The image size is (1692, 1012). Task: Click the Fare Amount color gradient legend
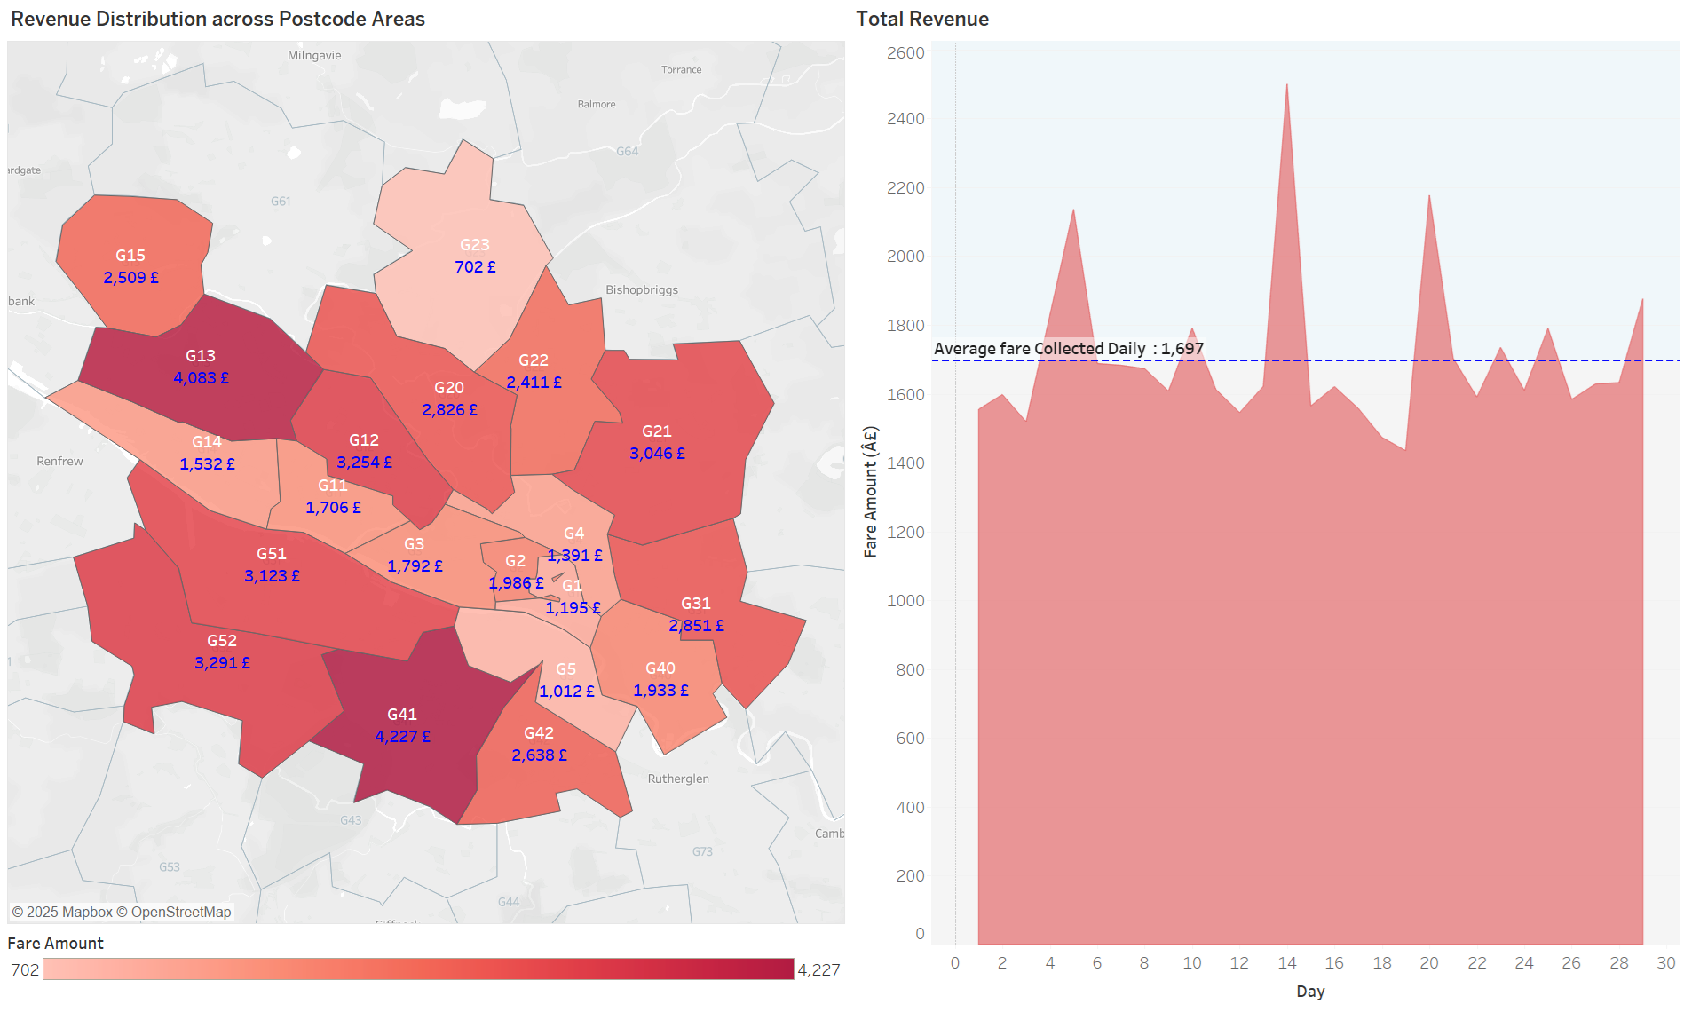click(x=418, y=969)
